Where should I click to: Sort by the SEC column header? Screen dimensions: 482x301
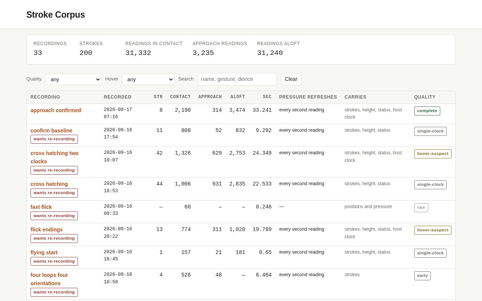[267, 97]
